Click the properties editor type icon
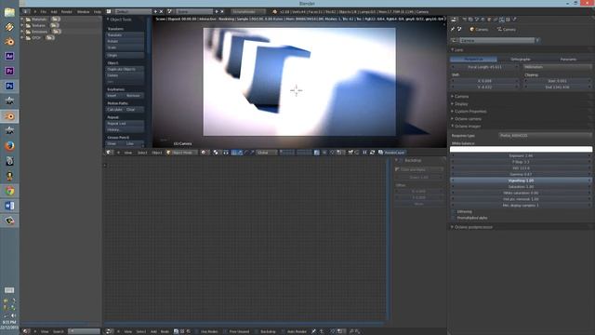 click(454, 20)
